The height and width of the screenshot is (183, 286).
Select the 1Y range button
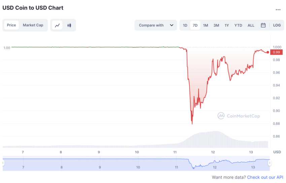point(226,25)
